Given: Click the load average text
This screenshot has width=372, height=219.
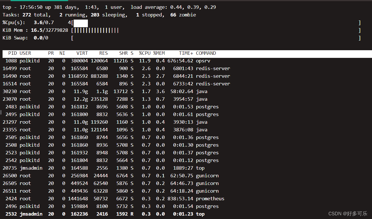Looking at the screenshot, I should tap(173, 7).
